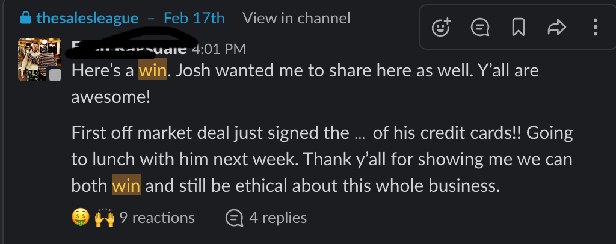The width and height of the screenshot is (616, 244).
Task: Show the list of 9 reactions
Action: click(156, 218)
